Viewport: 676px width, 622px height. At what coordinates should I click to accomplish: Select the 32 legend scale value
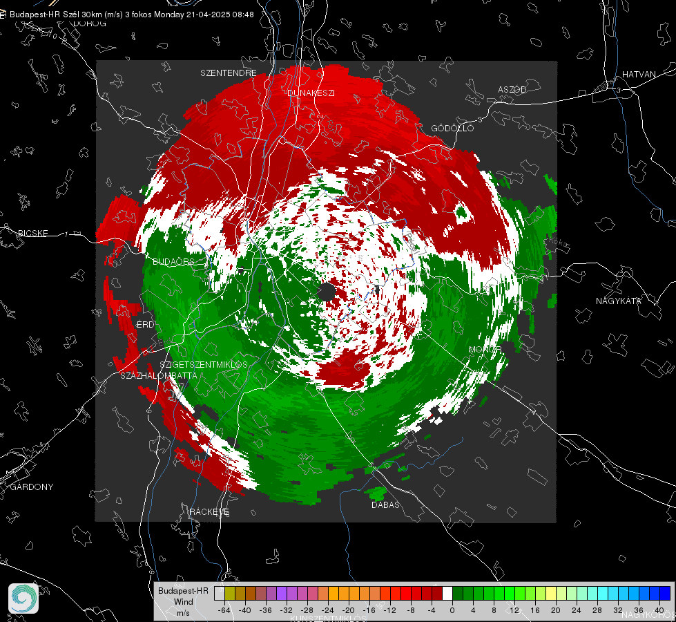click(x=618, y=610)
